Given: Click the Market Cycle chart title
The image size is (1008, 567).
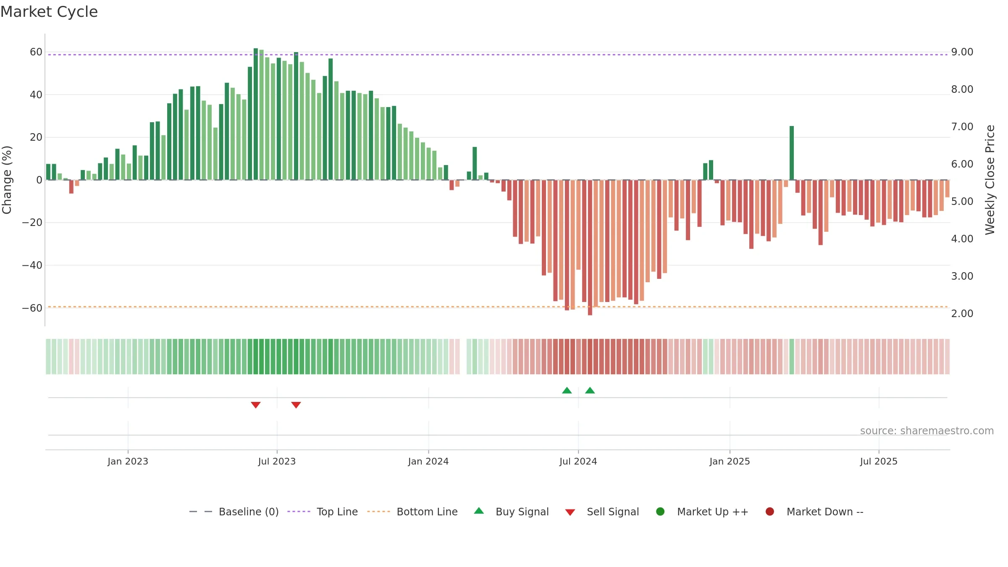Looking at the screenshot, I should [x=49, y=12].
